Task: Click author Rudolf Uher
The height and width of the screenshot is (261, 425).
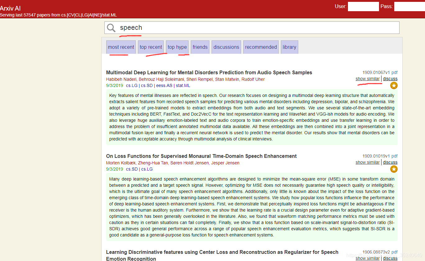Action: coord(254,79)
